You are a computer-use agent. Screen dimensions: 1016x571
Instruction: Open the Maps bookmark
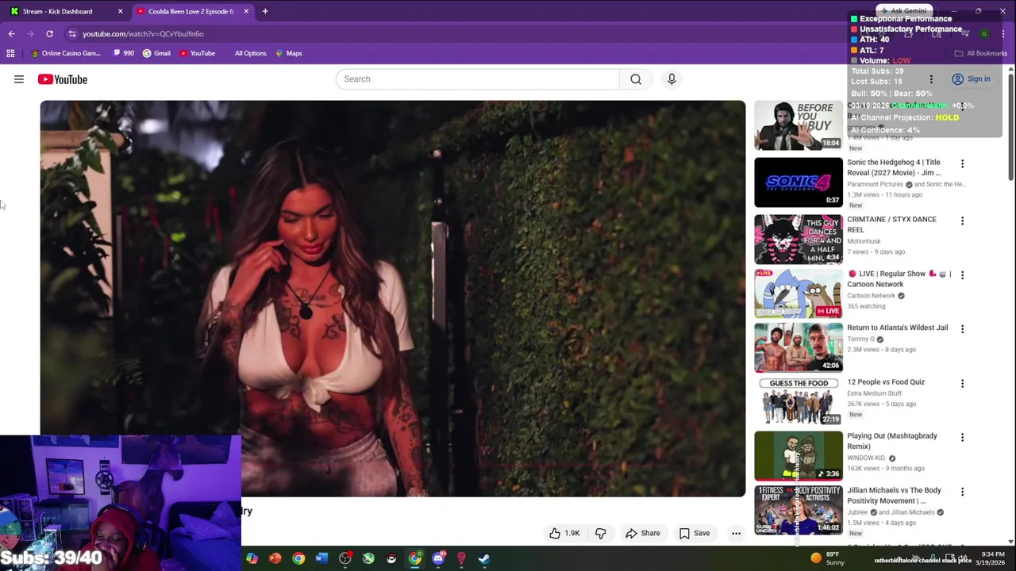click(289, 53)
